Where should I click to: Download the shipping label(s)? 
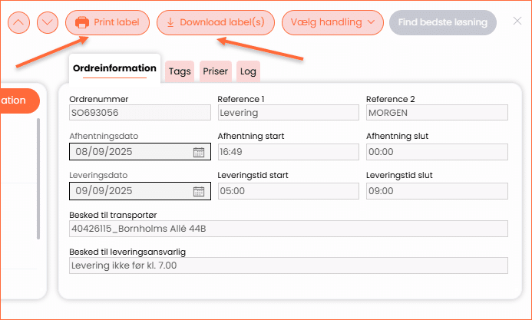point(215,22)
